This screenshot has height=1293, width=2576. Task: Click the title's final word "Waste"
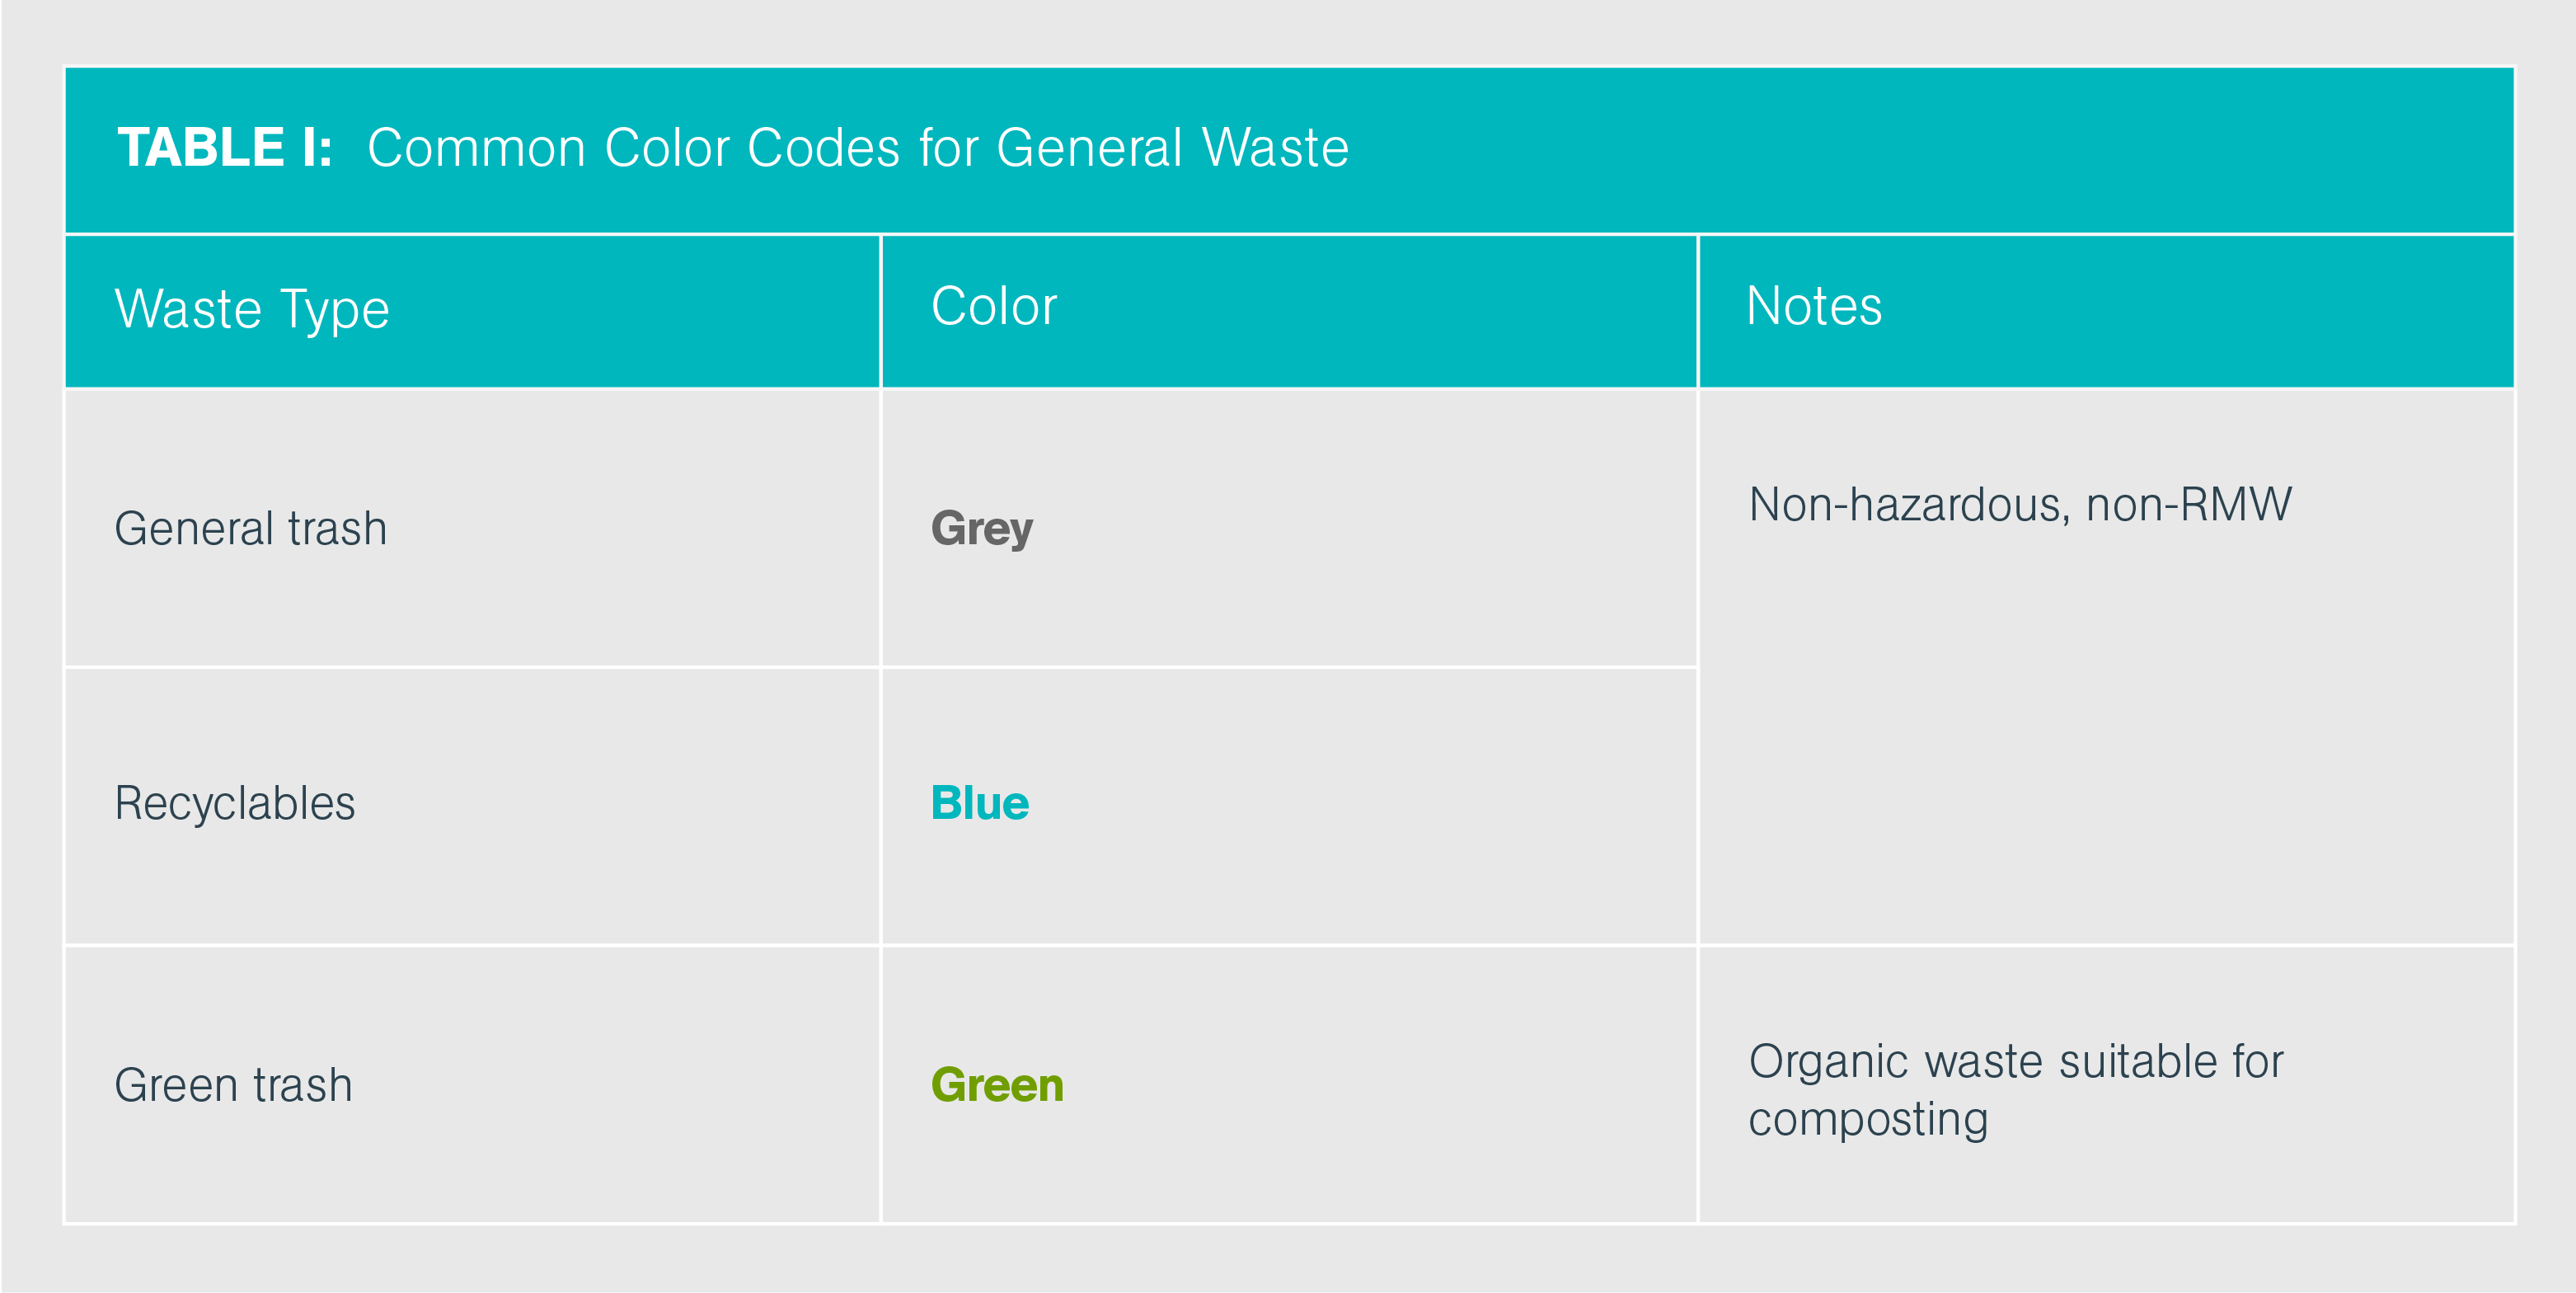coord(1275,148)
